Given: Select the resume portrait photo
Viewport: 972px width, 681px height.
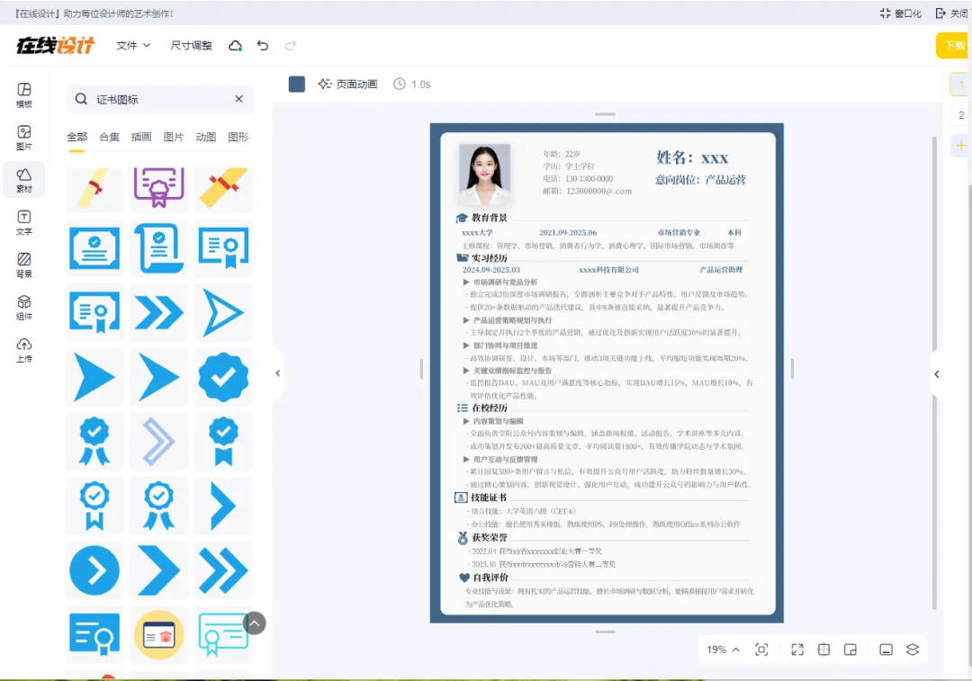Looking at the screenshot, I should click(485, 175).
